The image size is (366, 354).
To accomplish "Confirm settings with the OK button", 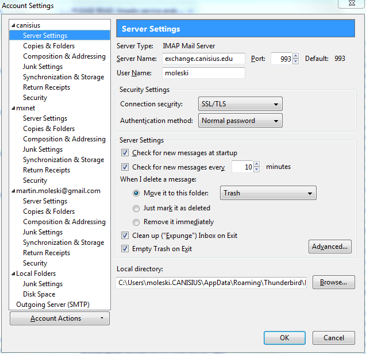I will tap(284, 338).
